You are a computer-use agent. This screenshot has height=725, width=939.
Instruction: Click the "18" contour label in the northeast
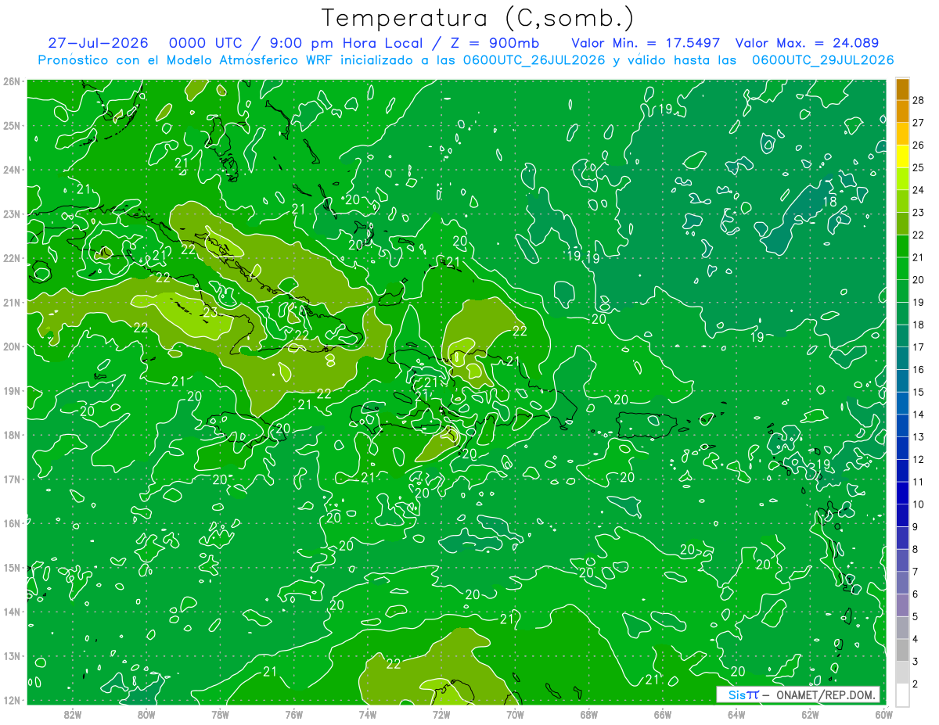831,202
